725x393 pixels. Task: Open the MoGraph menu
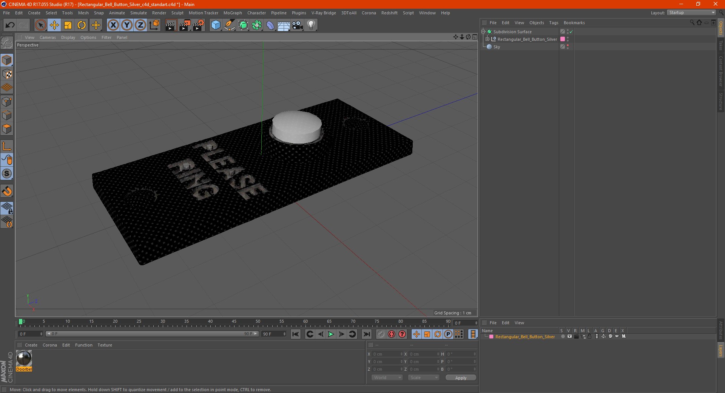(233, 13)
